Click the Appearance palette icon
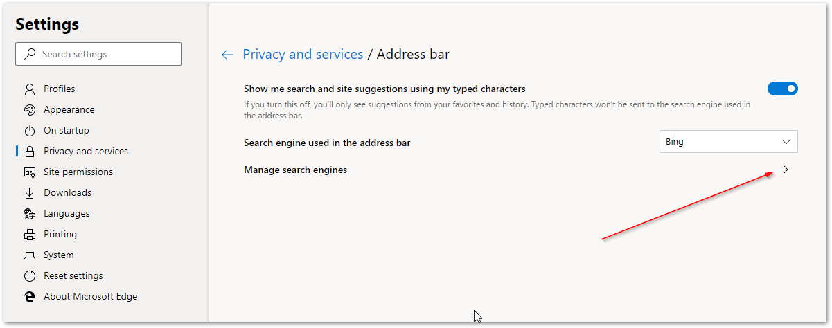832x328 pixels. 29,110
